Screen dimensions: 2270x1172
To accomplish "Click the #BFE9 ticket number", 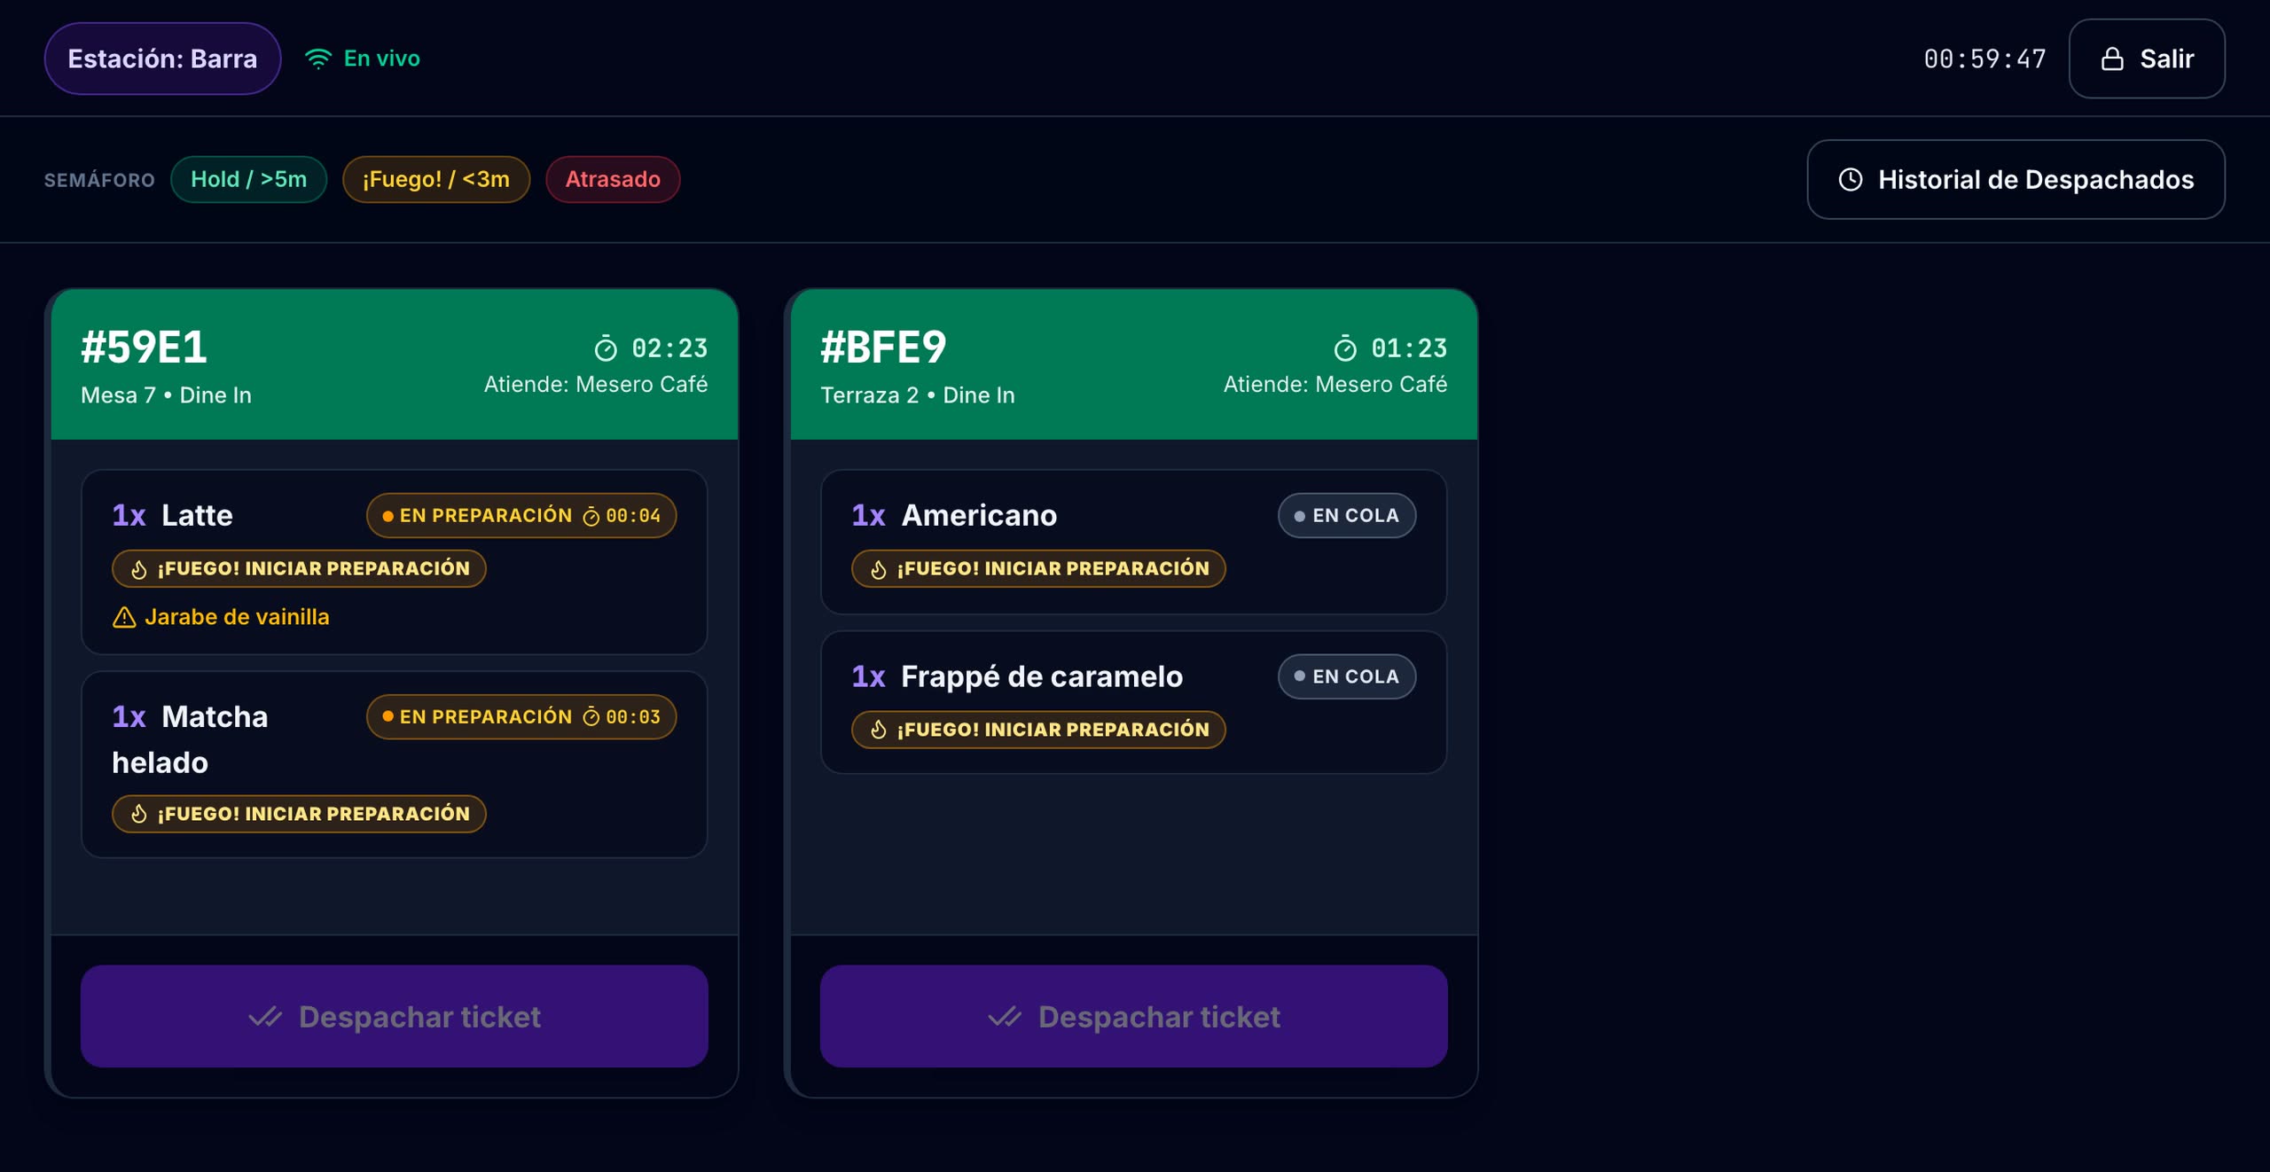I will (x=883, y=347).
